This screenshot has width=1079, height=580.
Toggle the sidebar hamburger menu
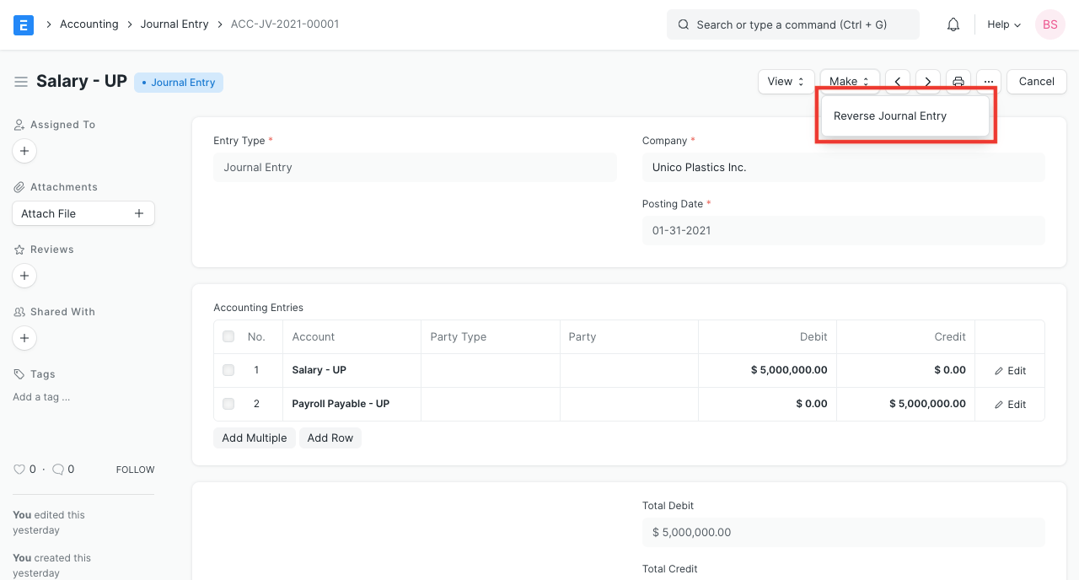(x=21, y=82)
